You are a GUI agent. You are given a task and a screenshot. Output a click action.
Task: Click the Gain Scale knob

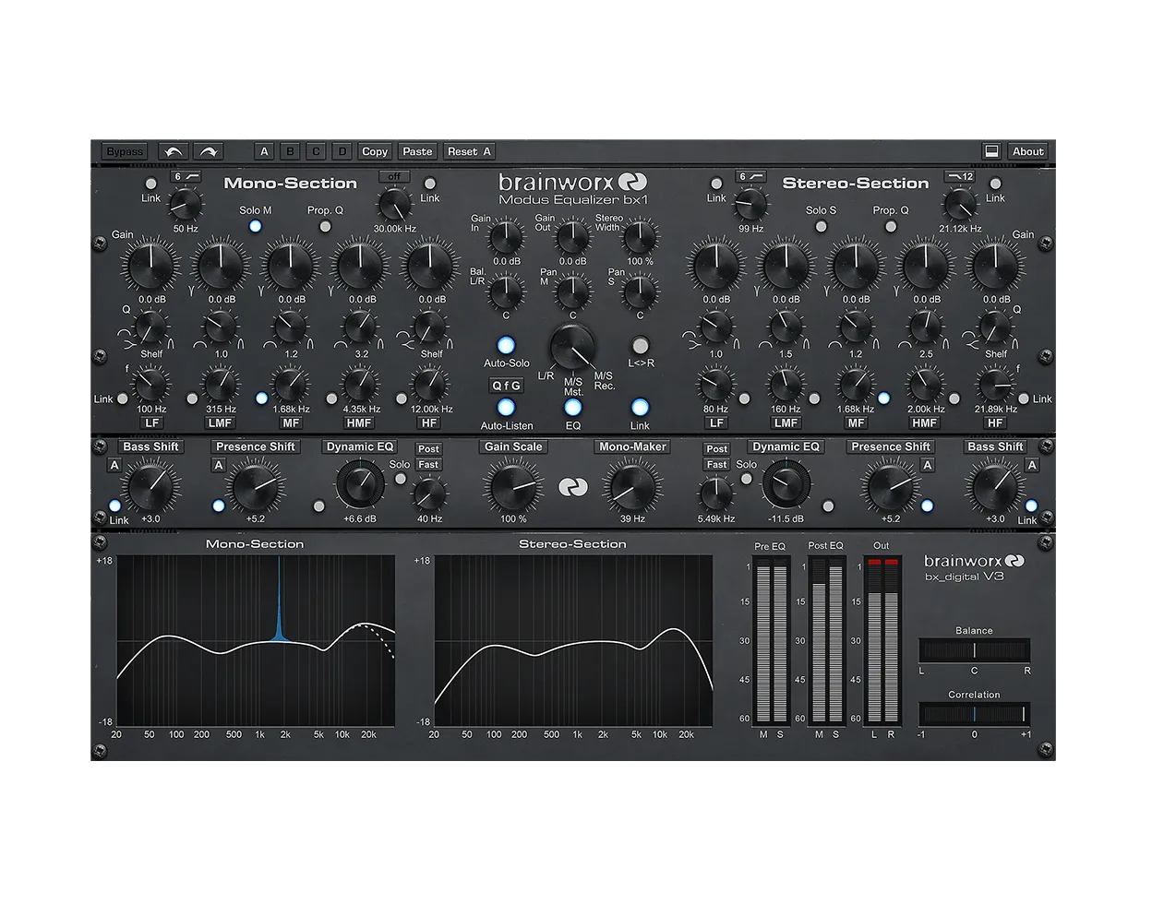(x=512, y=486)
